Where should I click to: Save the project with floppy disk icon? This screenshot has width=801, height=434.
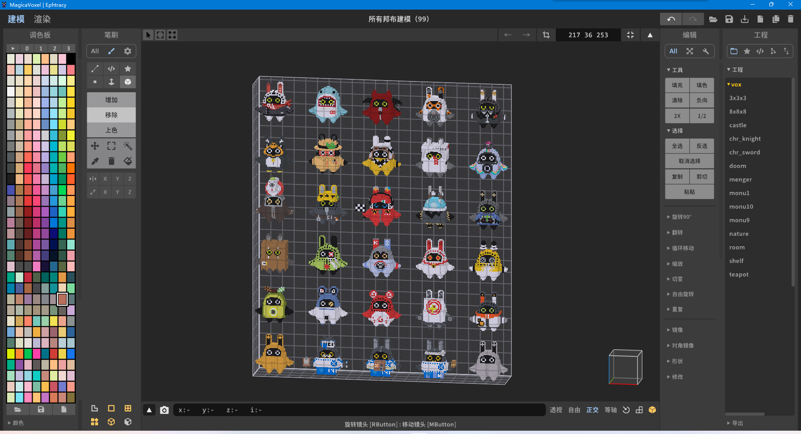coord(729,19)
